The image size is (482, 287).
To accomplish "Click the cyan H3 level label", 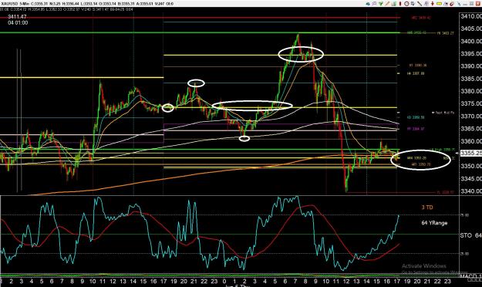I will coord(416,117).
